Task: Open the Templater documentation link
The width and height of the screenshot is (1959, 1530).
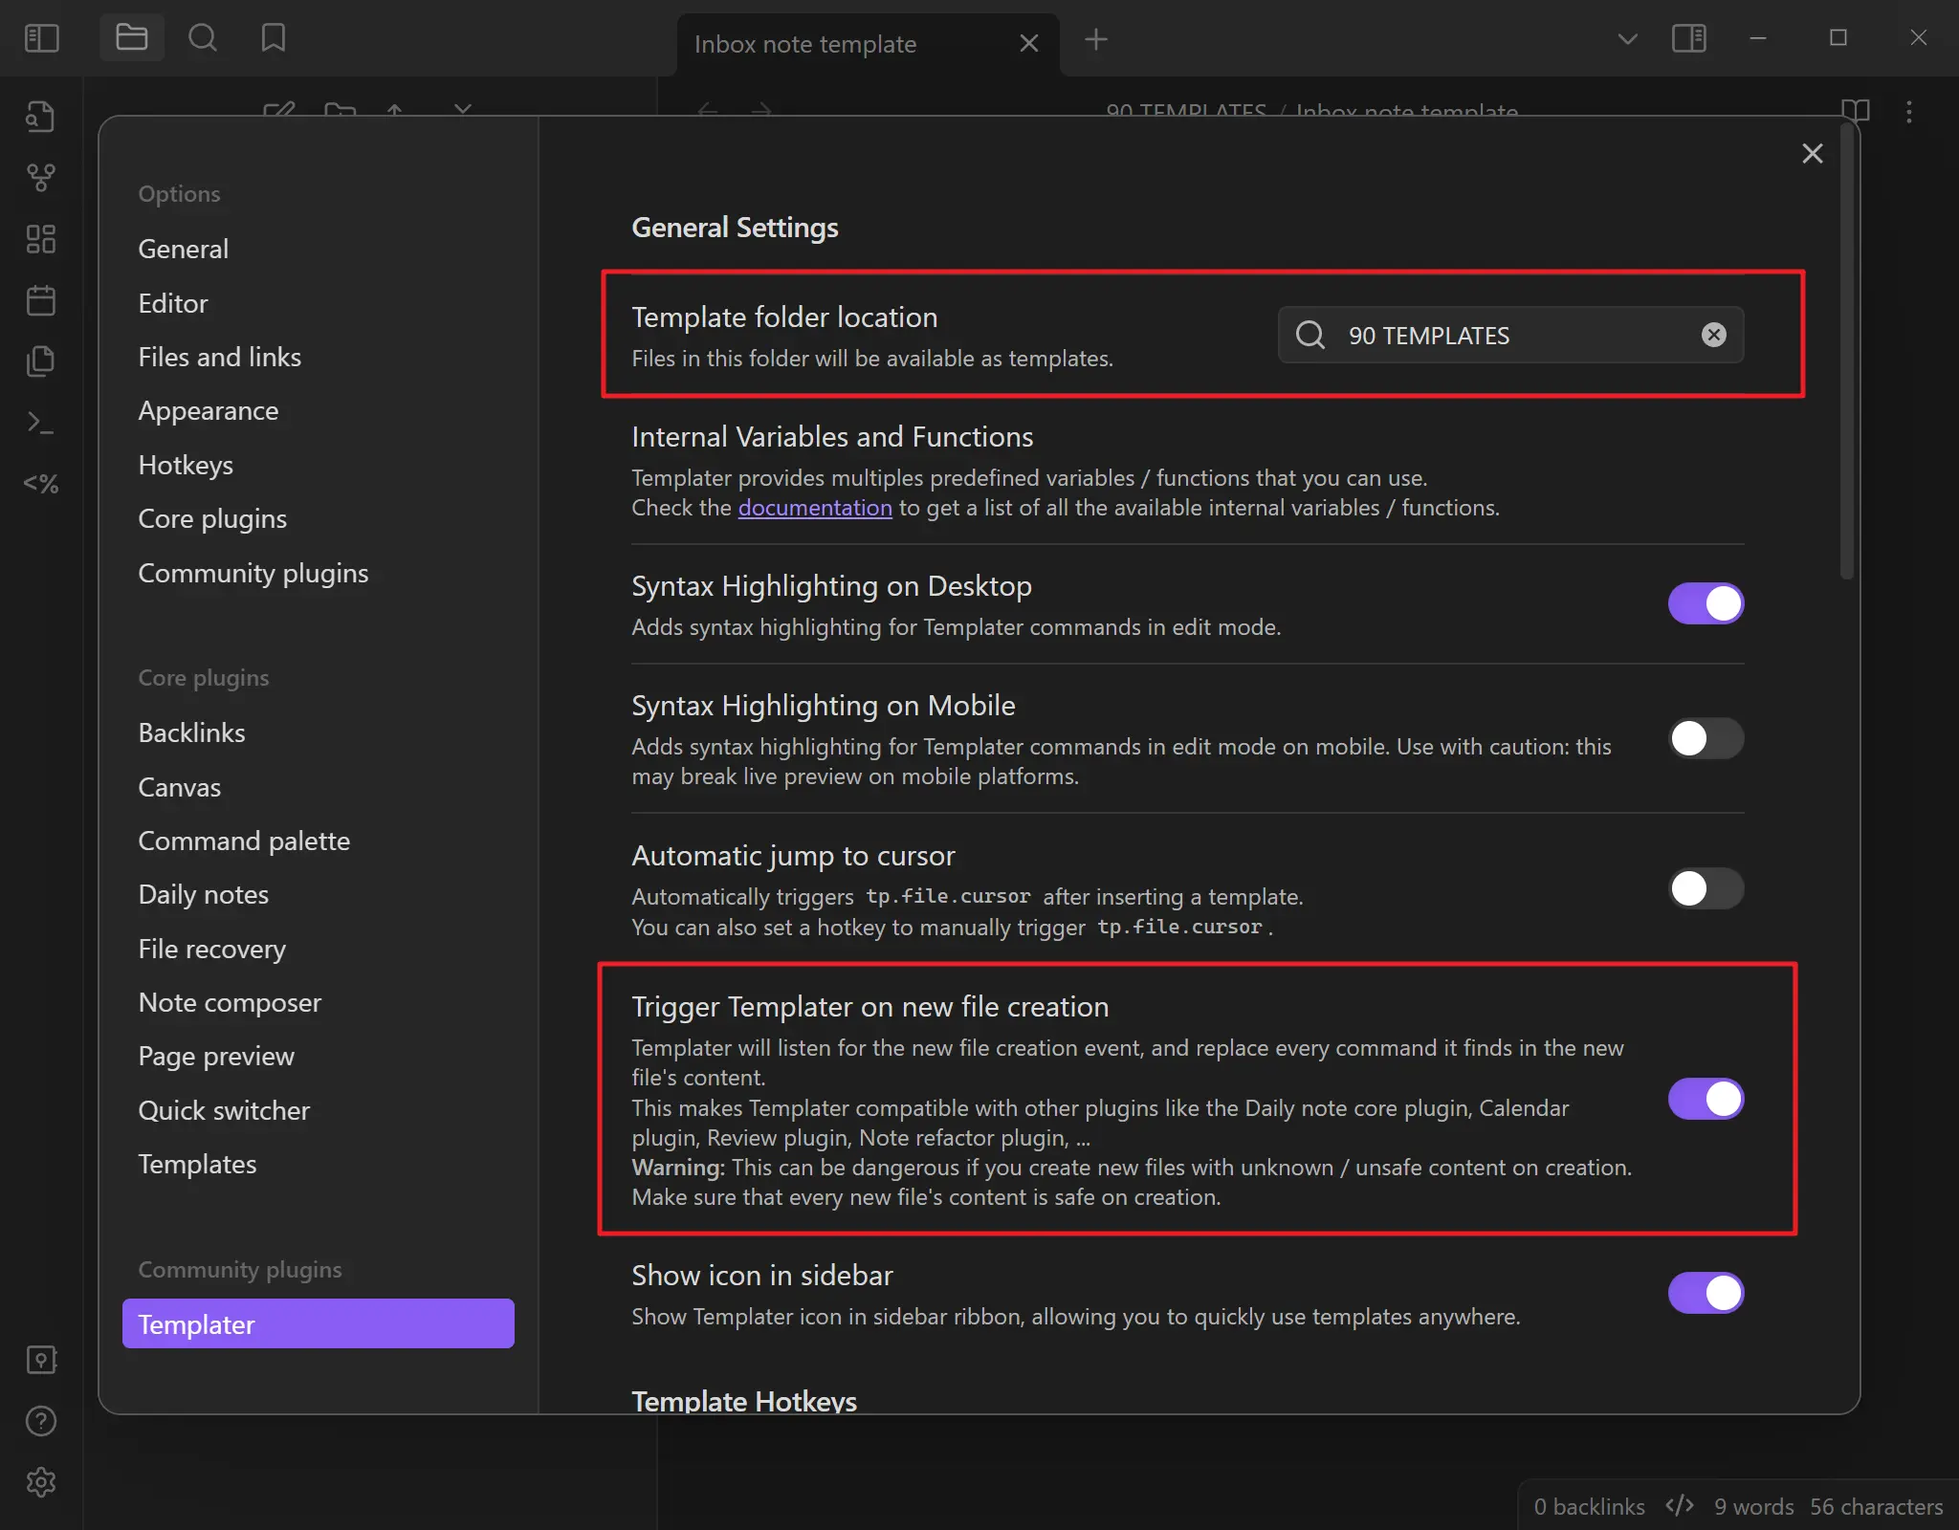Action: (x=814, y=508)
